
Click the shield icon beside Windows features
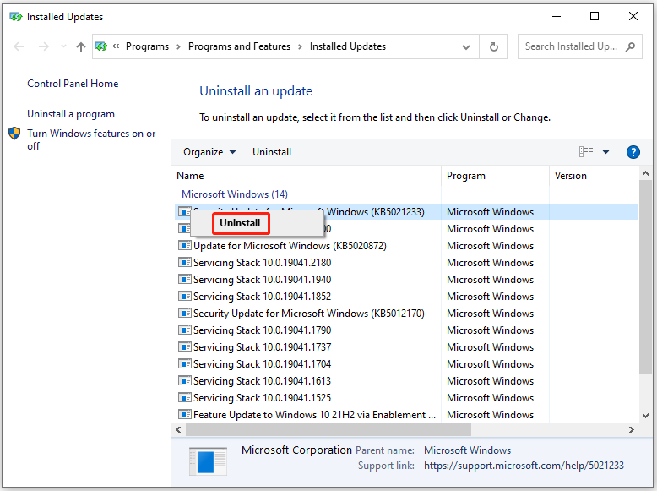tap(14, 134)
